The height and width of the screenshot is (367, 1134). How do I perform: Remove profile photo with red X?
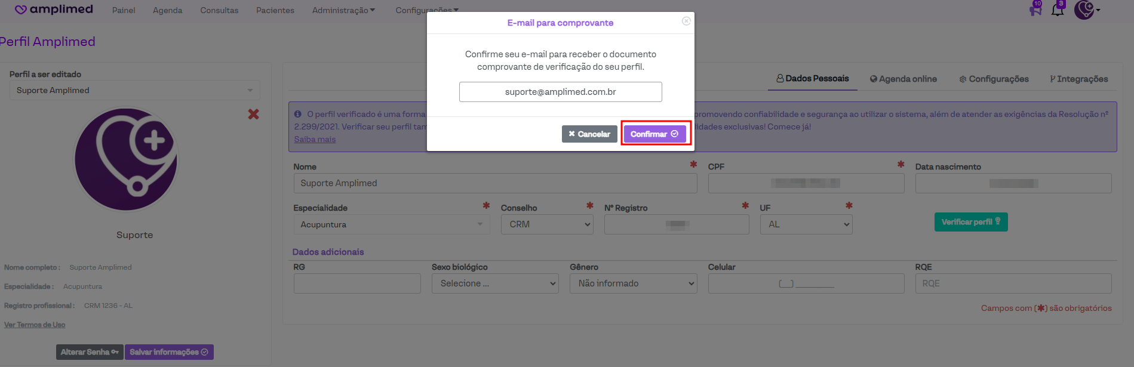click(254, 114)
